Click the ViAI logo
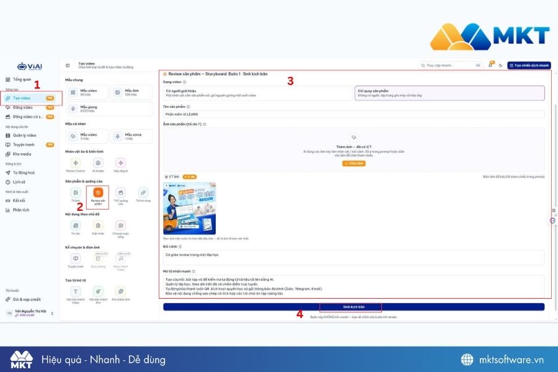The image size is (558, 372). click(x=30, y=66)
